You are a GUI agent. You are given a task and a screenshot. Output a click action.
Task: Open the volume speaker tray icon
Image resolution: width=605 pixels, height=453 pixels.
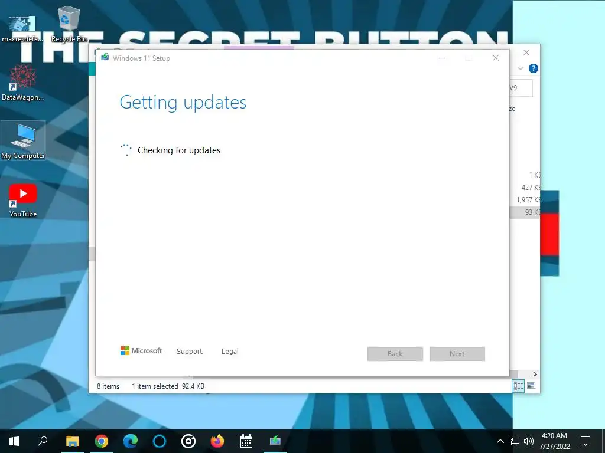(x=529, y=441)
